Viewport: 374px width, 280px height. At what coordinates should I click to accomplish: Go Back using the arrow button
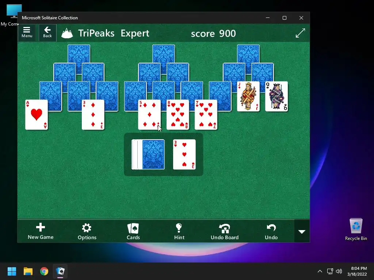pyautogui.click(x=47, y=32)
